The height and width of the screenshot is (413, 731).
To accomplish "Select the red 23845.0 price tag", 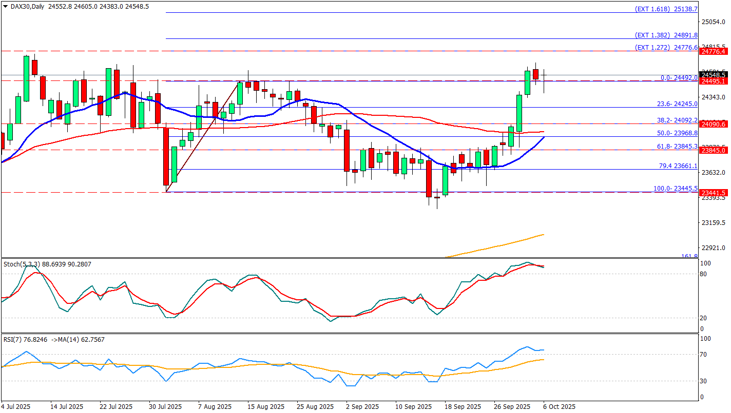I will [714, 150].
